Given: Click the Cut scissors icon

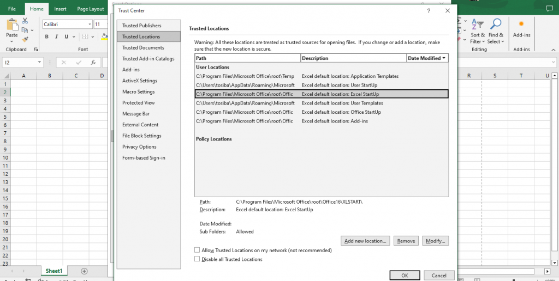Looking at the screenshot, I should pos(25,21).
